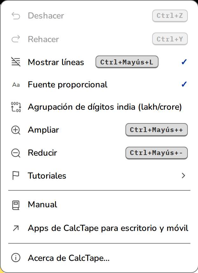Image resolution: width=198 pixels, height=273 pixels.
Task: Open Apps de CalcTape para escritorio link
Action: click(x=99, y=228)
